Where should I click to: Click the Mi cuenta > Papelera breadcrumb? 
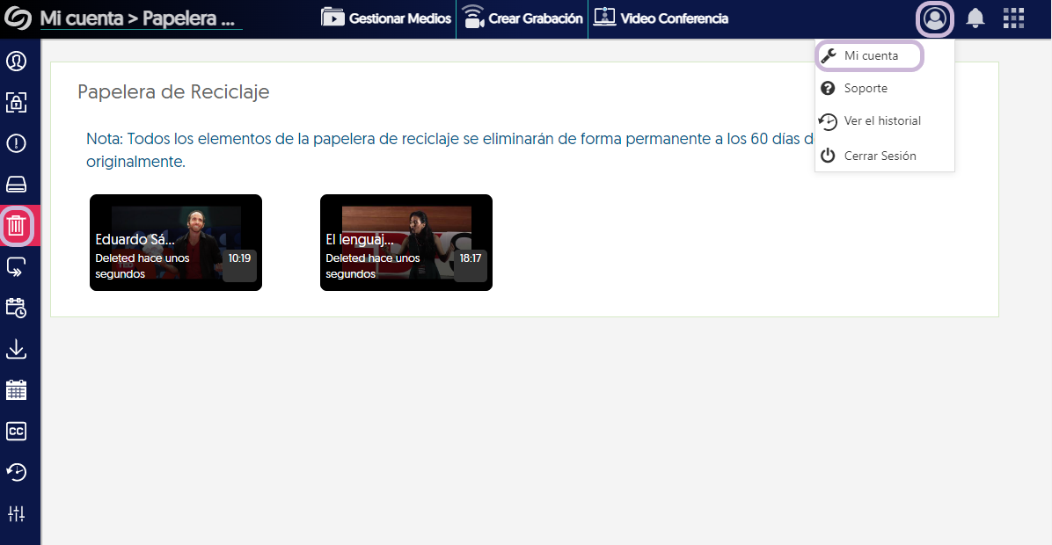coord(137,18)
